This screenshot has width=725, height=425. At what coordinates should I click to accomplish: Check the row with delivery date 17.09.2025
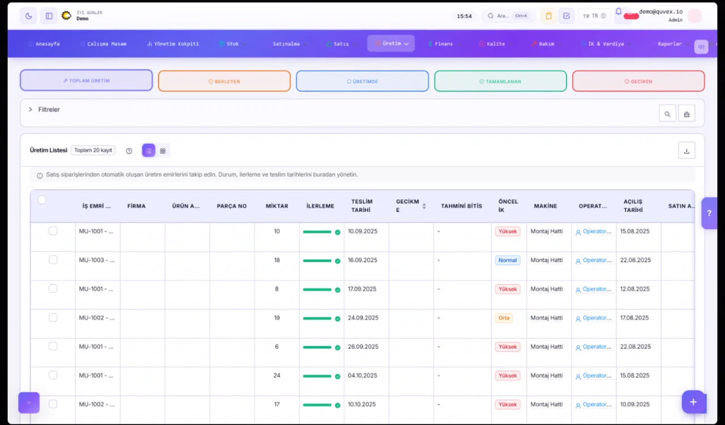[x=53, y=288]
